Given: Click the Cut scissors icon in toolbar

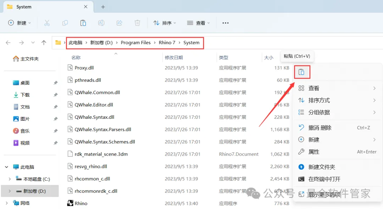Looking at the screenshot, I should 47,23.
